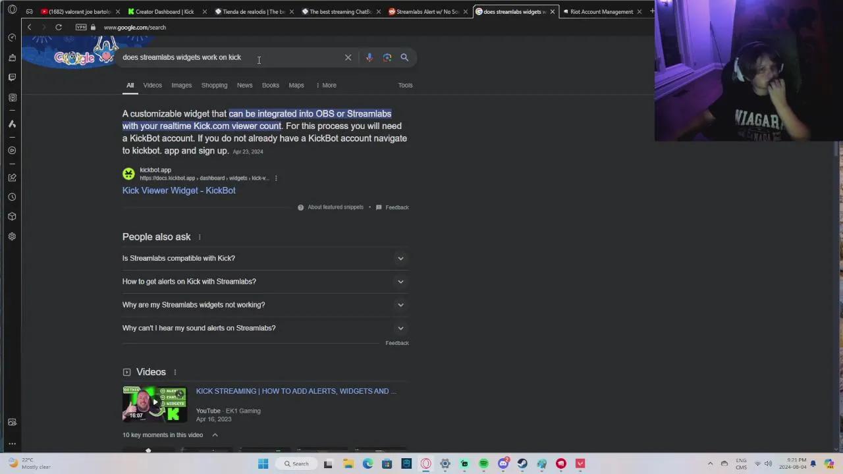Send Feedback below People also ask
The width and height of the screenshot is (843, 474).
(x=397, y=343)
